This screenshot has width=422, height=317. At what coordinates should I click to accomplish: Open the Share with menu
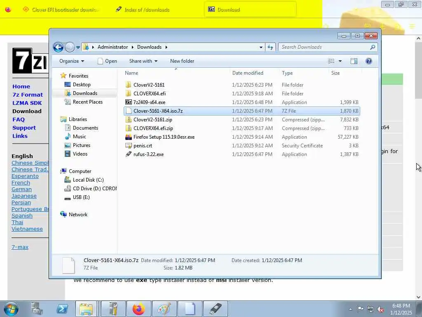click(143, 61)
